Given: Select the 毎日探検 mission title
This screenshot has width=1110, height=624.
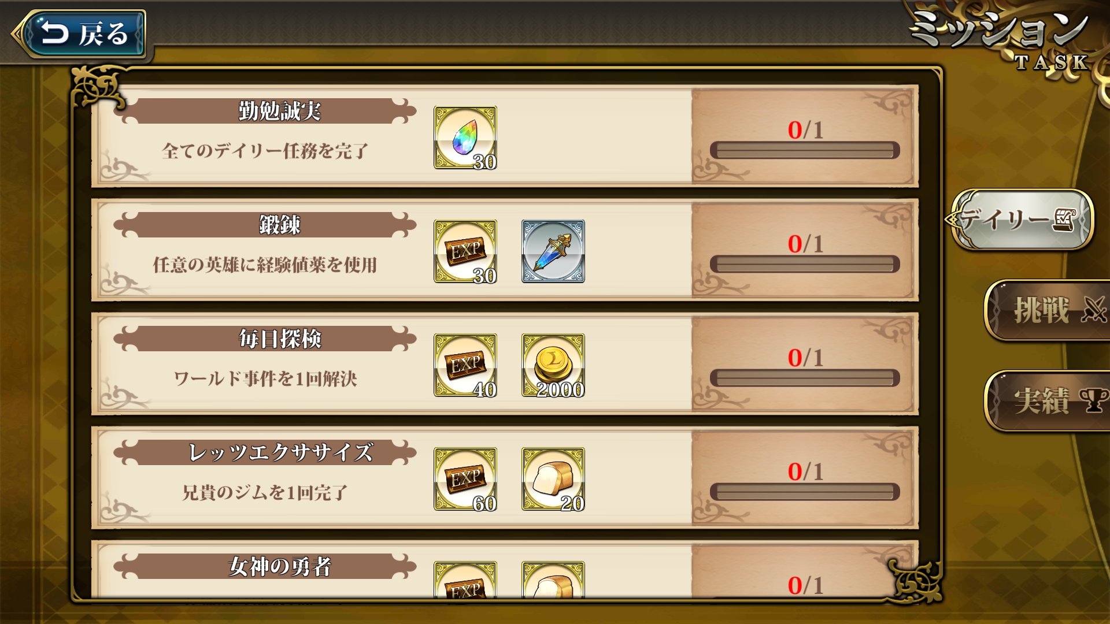Looking at the screenshot, I should click(x=280, y=339).
